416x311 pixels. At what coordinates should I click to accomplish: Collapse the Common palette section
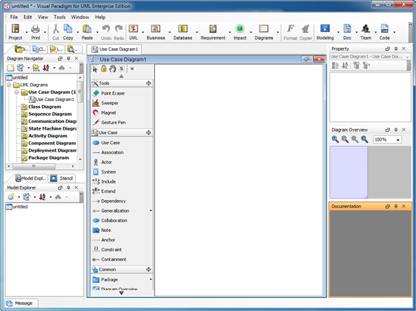click(x=149, y=269)
